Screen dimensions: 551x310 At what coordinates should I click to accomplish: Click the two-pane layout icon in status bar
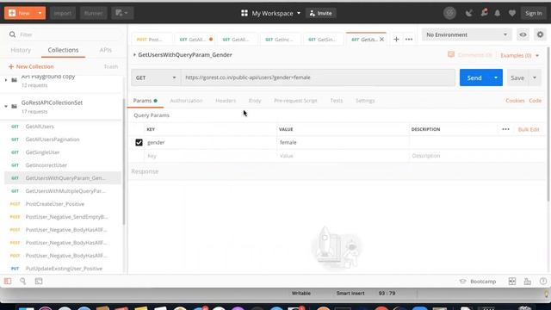[x=512, y=282]
